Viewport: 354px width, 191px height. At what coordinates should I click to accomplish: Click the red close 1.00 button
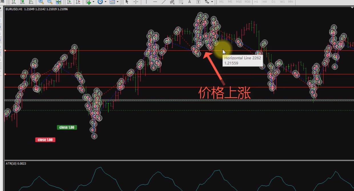point(45,140)
